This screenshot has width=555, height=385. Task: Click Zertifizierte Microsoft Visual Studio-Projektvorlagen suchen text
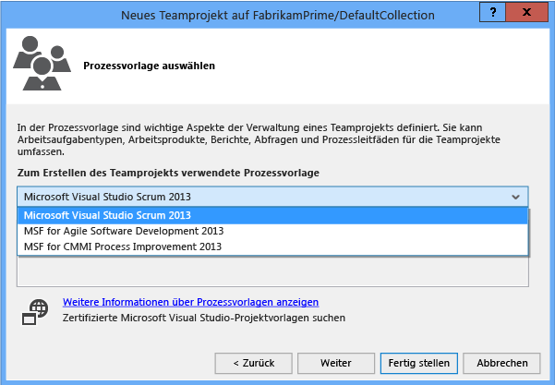coord(204,318)
